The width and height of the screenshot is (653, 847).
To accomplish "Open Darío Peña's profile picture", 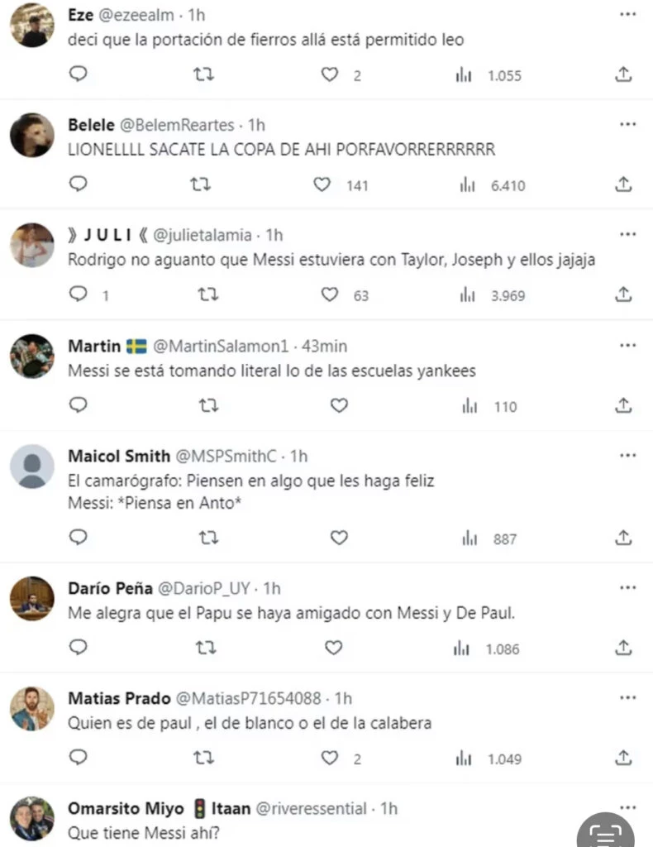I will click(x=32, y=598).
